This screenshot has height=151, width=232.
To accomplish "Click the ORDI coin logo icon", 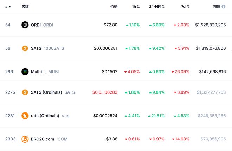I will (x=25, y=25).
